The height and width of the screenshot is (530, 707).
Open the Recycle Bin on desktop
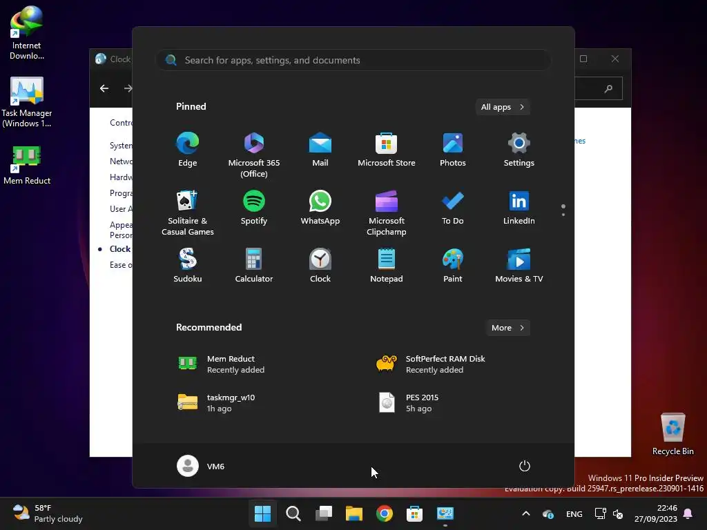pos(672,434)
